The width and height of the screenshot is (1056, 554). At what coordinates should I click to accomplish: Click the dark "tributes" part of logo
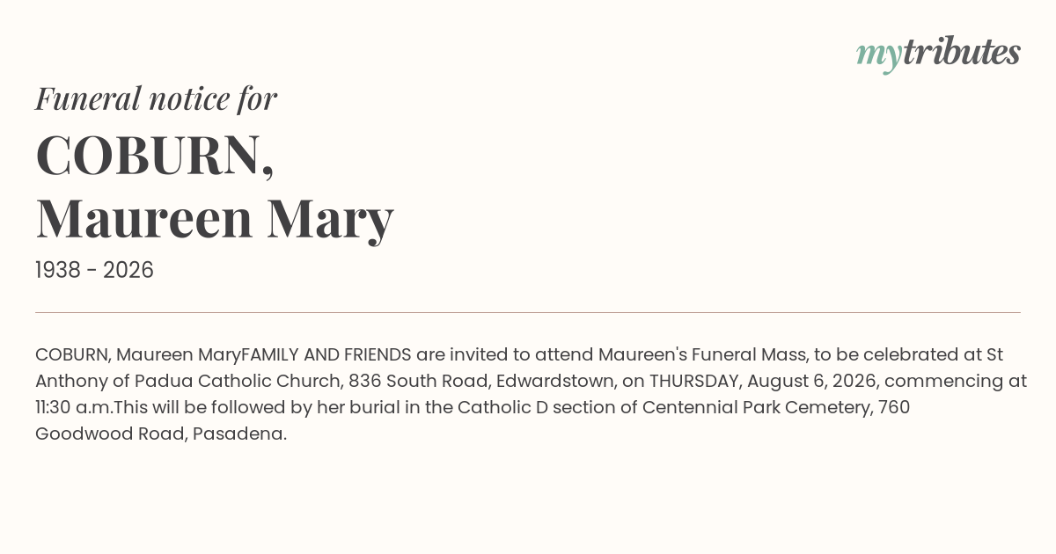(961, 52)
